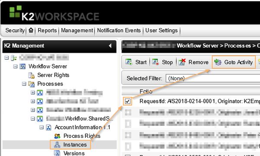Select the Processes folder label
The width and height of the screenshot is (260, 156).
click(50, 84)
